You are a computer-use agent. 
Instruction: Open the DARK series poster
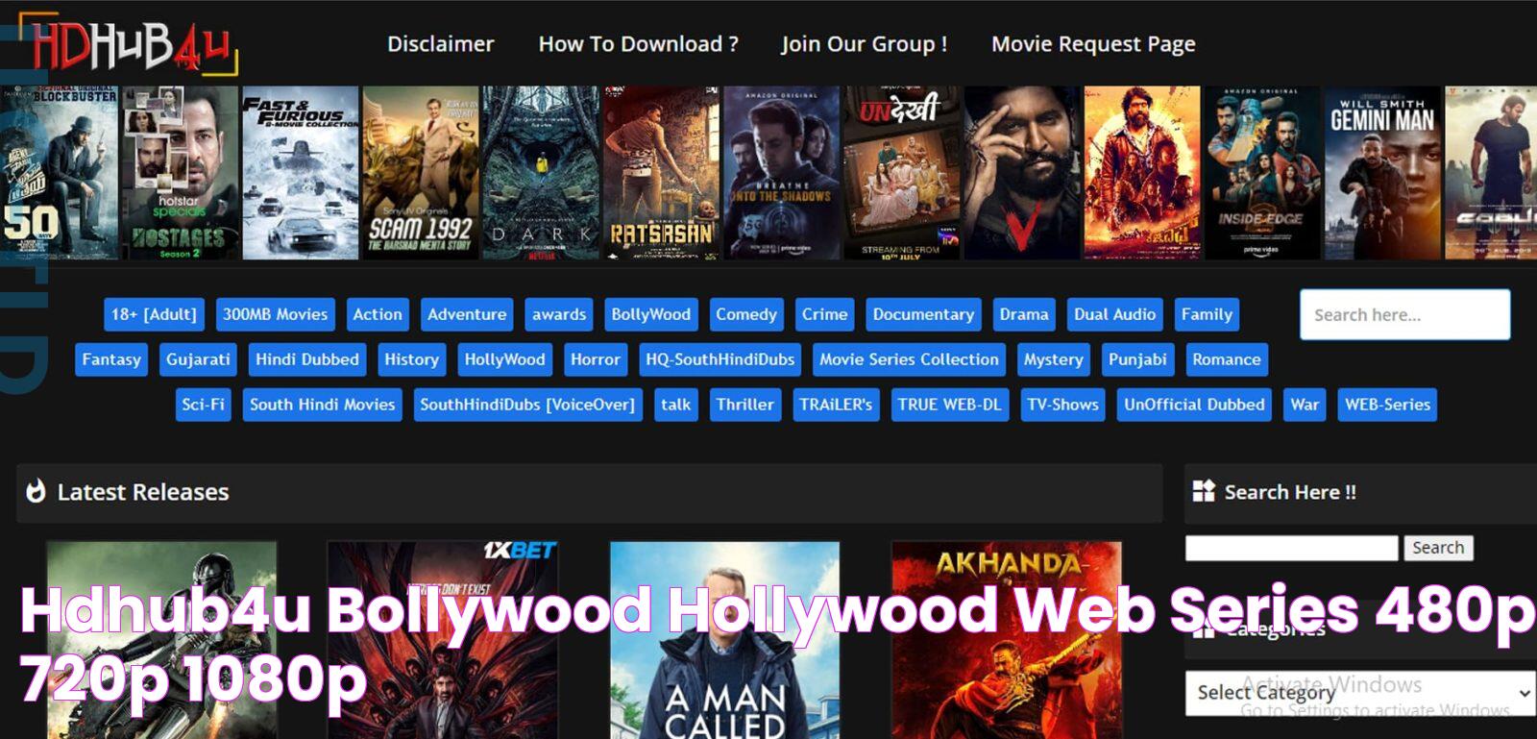coord(541,173)
